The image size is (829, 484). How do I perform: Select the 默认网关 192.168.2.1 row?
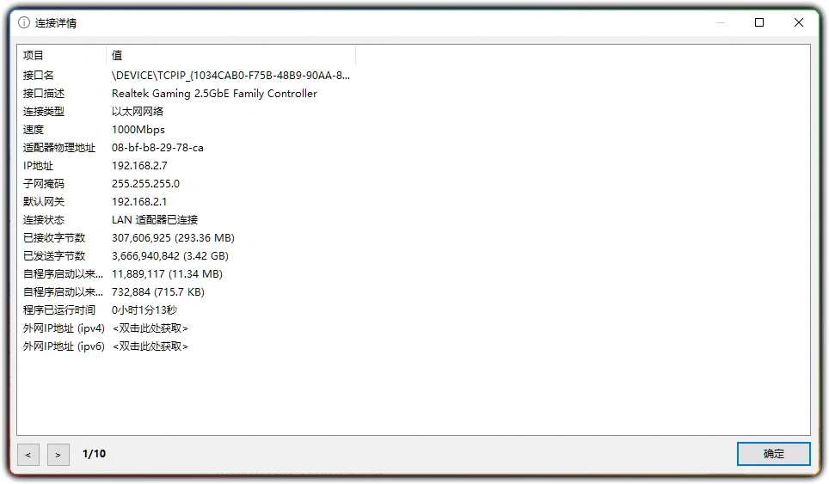[x=139, y=202]
